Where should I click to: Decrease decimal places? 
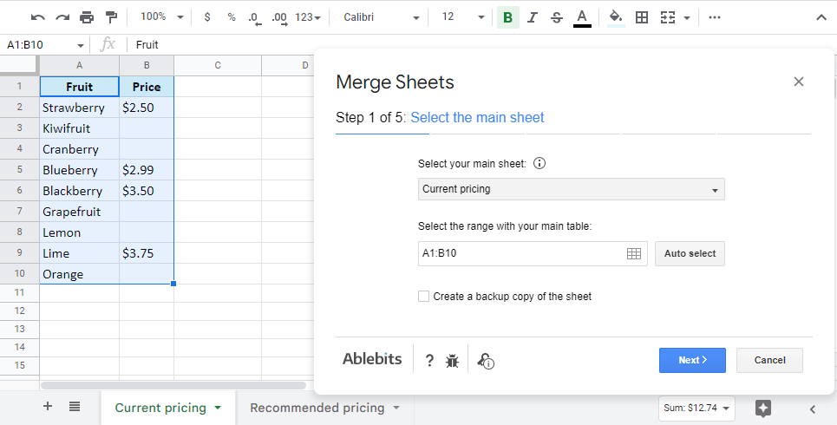coord(255,17)
